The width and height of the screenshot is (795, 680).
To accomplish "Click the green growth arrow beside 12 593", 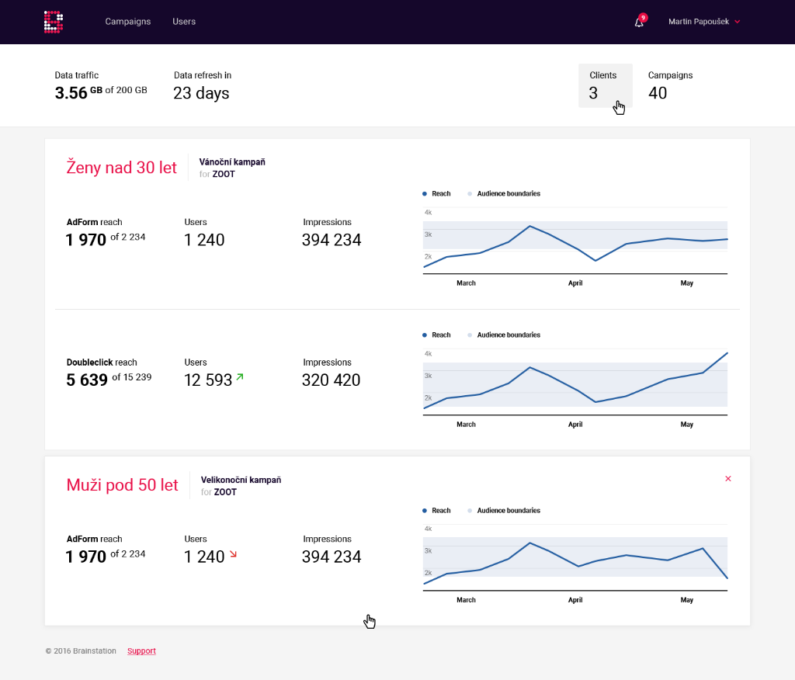I will 239,377.
